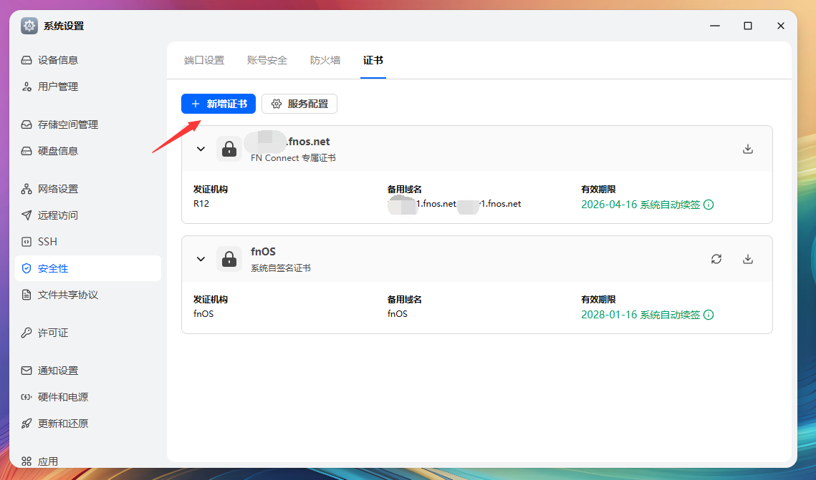Open 更新和还原 page

tap(88, 424)
